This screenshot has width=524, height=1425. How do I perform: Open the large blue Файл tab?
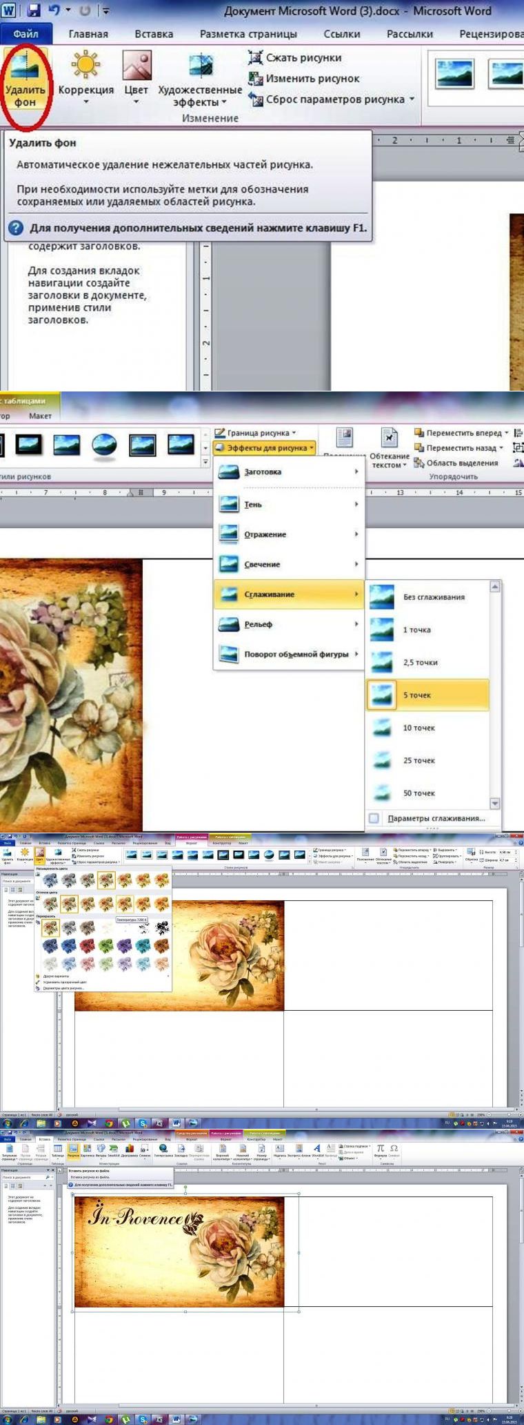26,33
